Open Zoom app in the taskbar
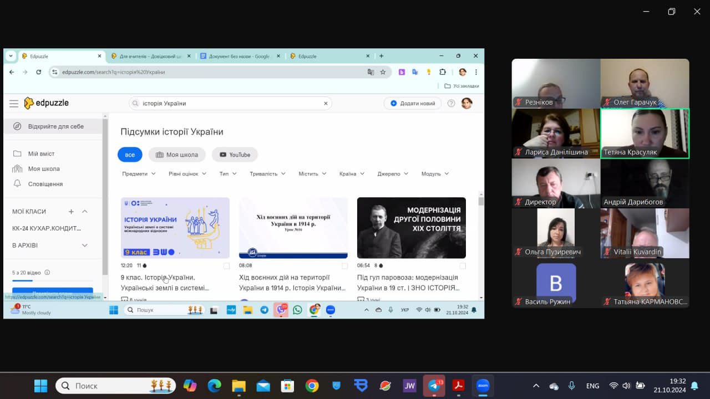The height and width of the screenshot is (399, 710). click(483, 386)
